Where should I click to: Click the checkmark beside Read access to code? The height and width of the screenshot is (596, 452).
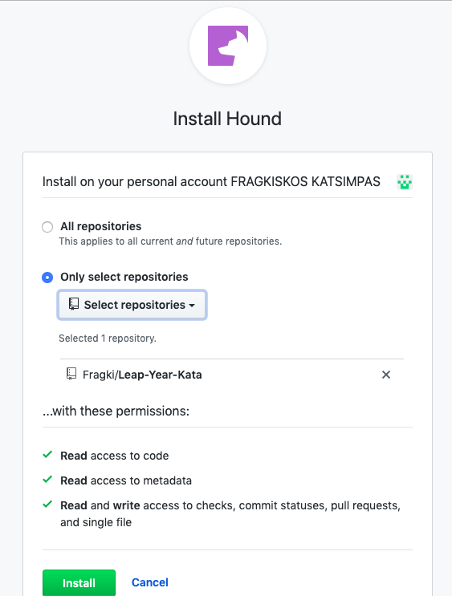(x=47, y=455)
